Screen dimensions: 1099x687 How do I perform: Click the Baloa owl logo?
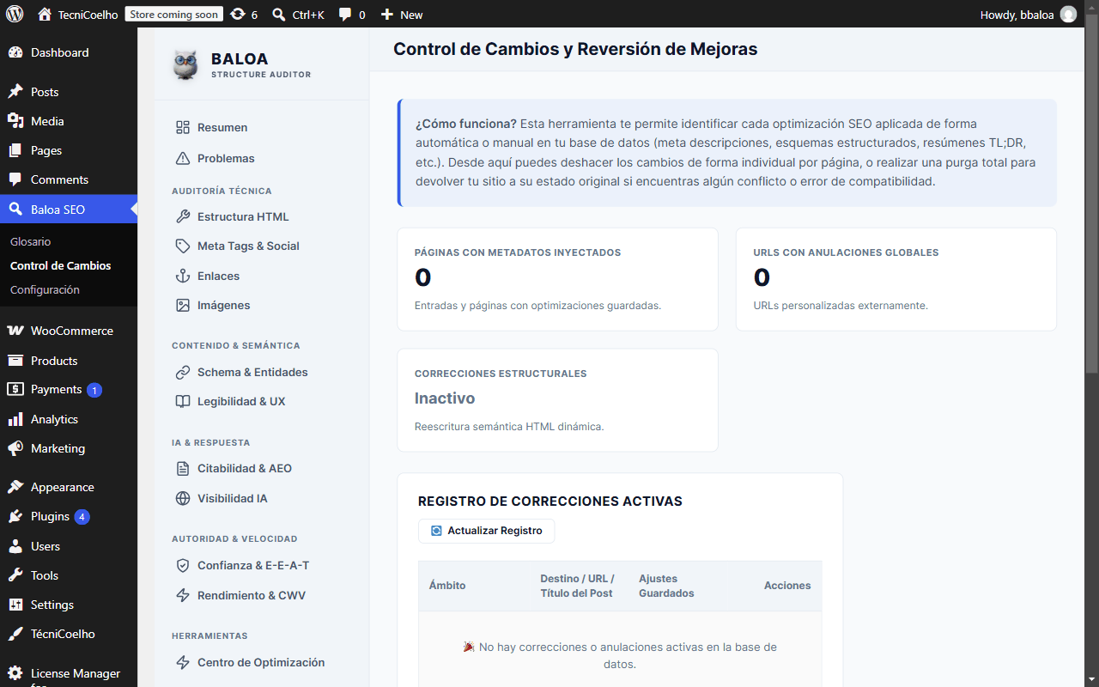click(185, 65)
